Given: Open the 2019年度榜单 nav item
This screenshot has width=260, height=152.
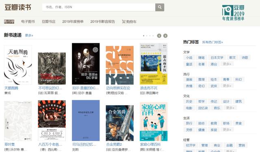Looking at the screenshot, I should click(73, 21).
